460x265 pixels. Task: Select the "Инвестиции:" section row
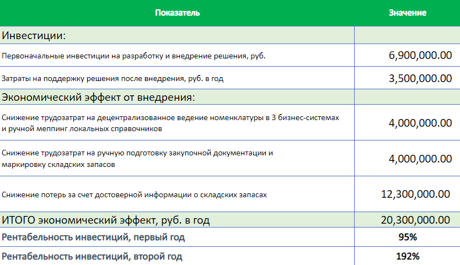click(34, 36)
